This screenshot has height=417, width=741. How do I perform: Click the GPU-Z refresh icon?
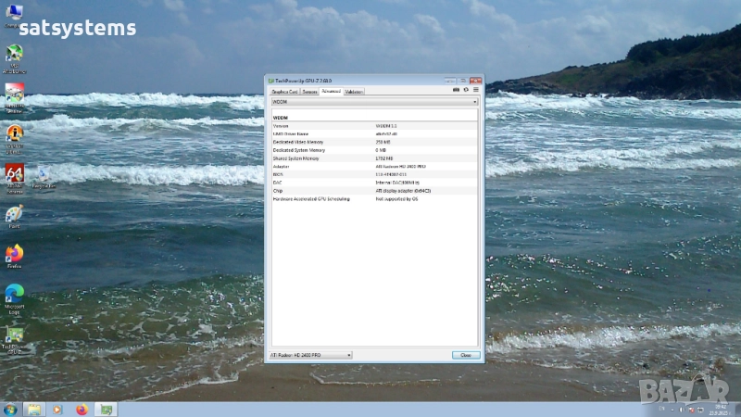pyautogui.click(x=466, y=91)
